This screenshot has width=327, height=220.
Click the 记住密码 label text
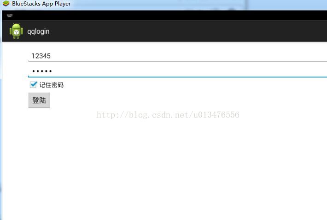click(x=51, y=85)
